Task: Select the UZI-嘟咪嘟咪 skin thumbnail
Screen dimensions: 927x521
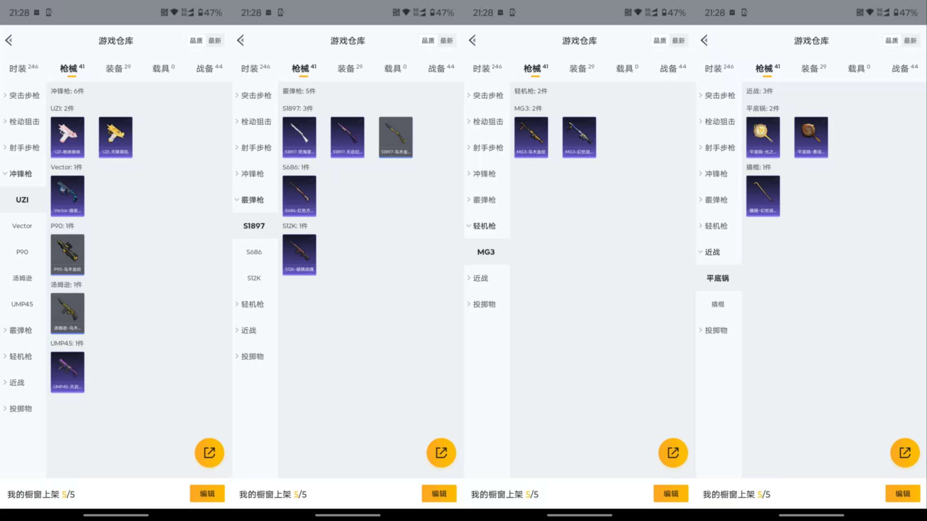Action: tap(67, 137)
